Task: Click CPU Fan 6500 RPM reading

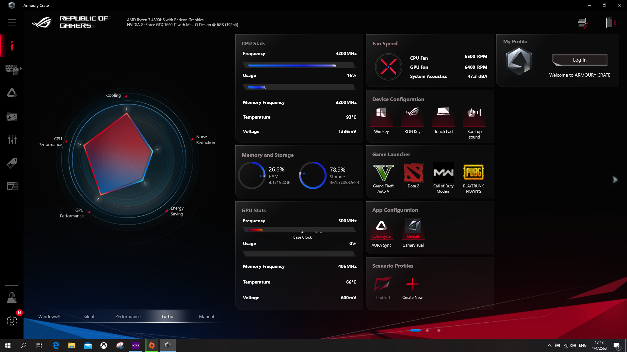Action: click(476, 56)
